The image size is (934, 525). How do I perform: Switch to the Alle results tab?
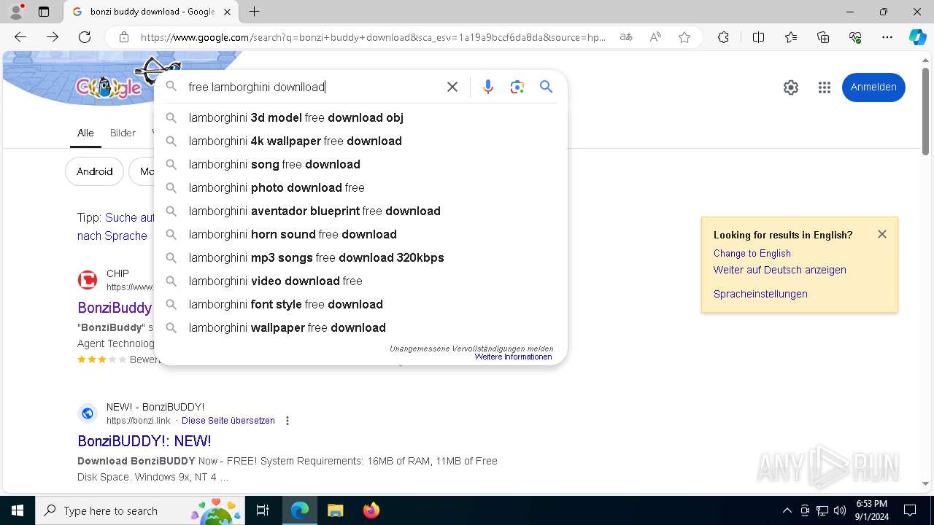point(85,133)
